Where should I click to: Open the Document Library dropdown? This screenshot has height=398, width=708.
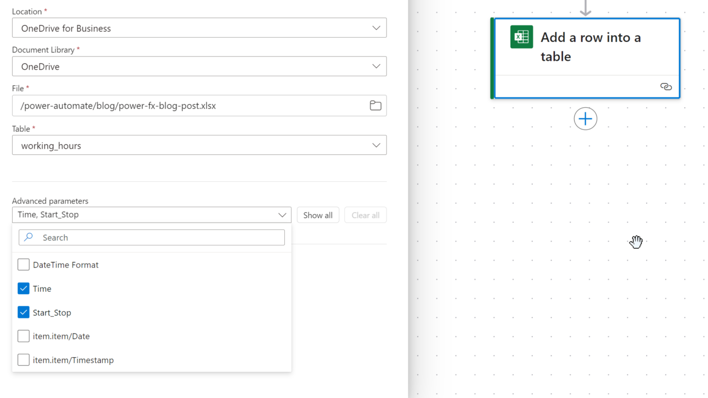(199, 66)
